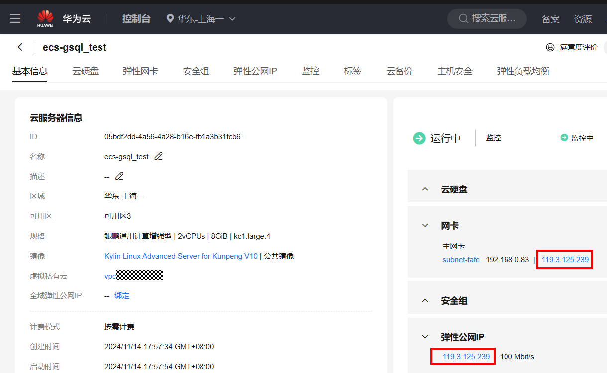Screen dimensions: 607x373
Task: Click IP 119.3.125.239 in 网卡 section
Action: 565,260
